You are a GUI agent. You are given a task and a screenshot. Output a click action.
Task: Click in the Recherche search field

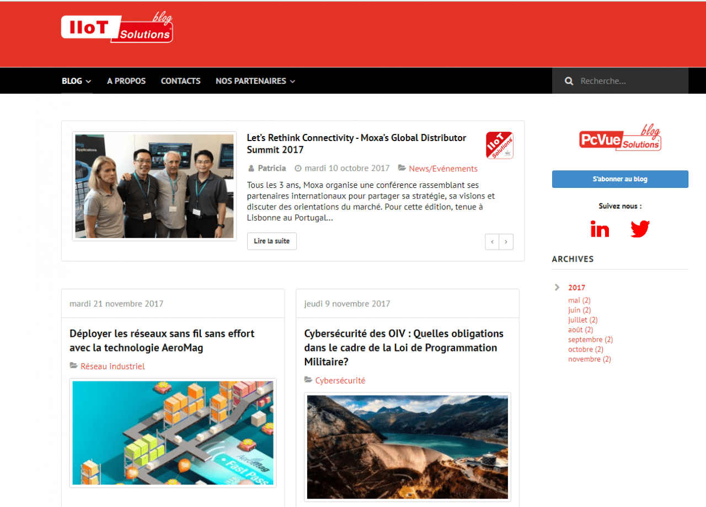point(629,81)
